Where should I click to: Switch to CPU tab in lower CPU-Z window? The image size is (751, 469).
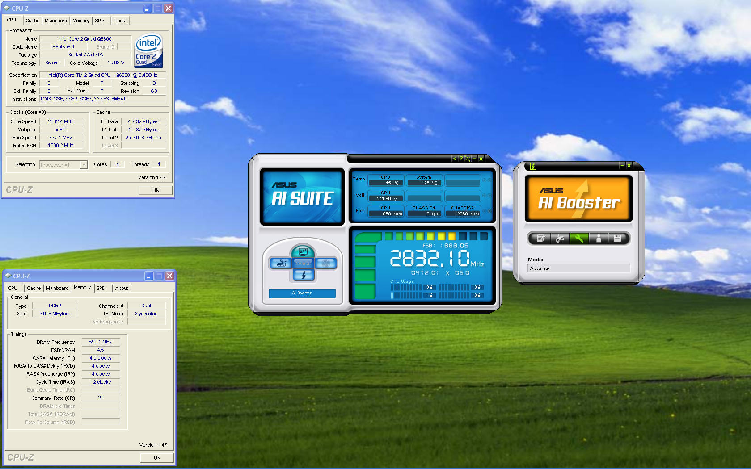(13, 288)
